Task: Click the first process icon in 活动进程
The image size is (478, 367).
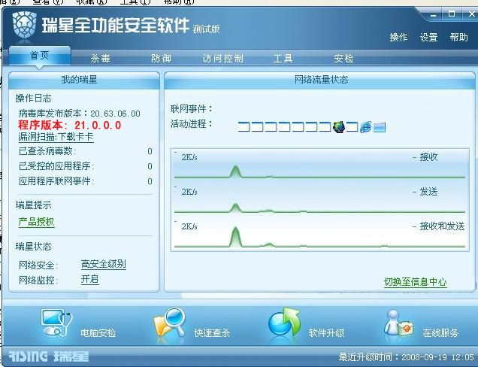Action: pyautogui.click(x=244, y=126)
